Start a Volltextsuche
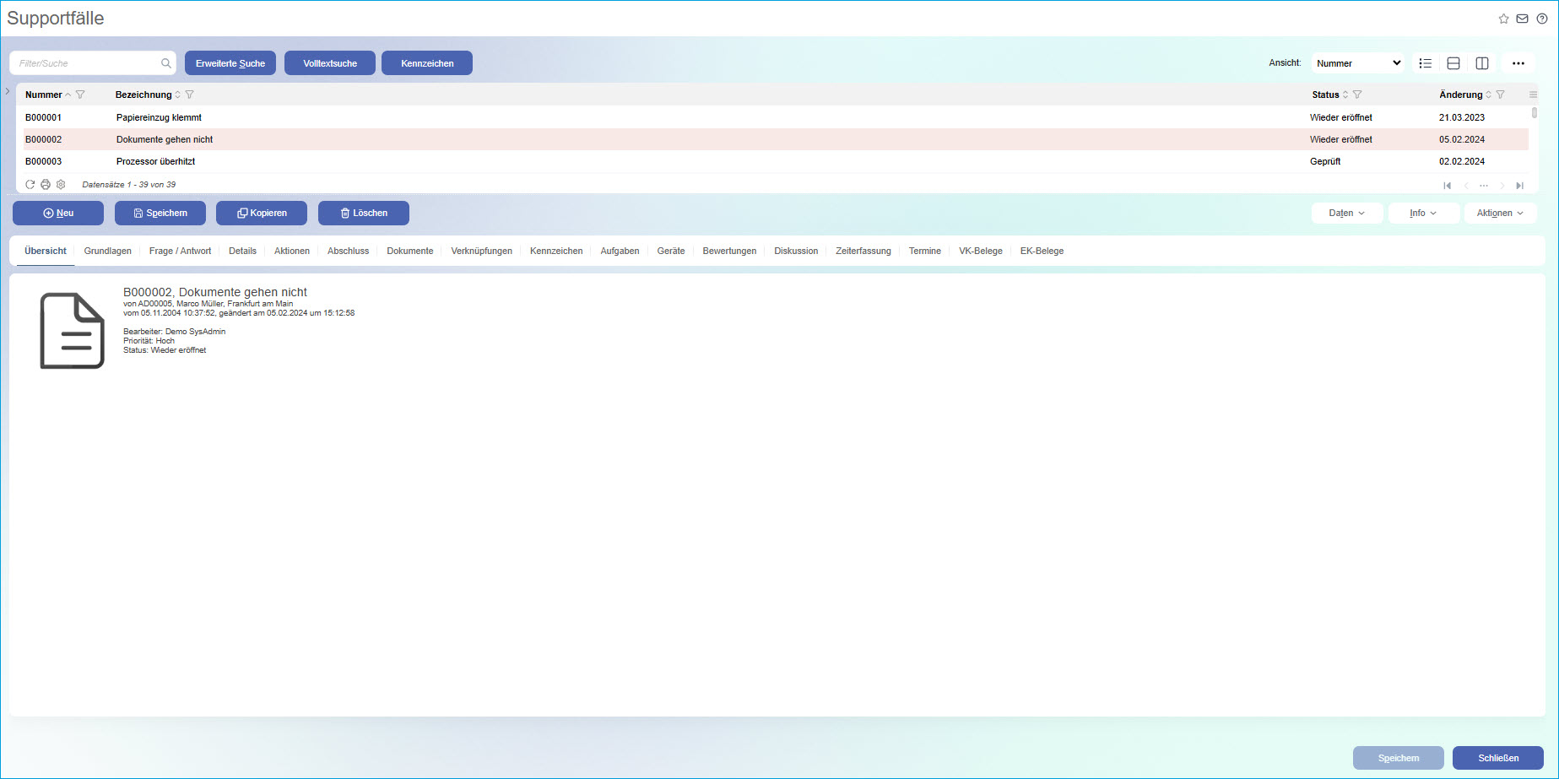The height and width of the screenshot is (779, 1559). pyautogui.click(x=330, y=63)
